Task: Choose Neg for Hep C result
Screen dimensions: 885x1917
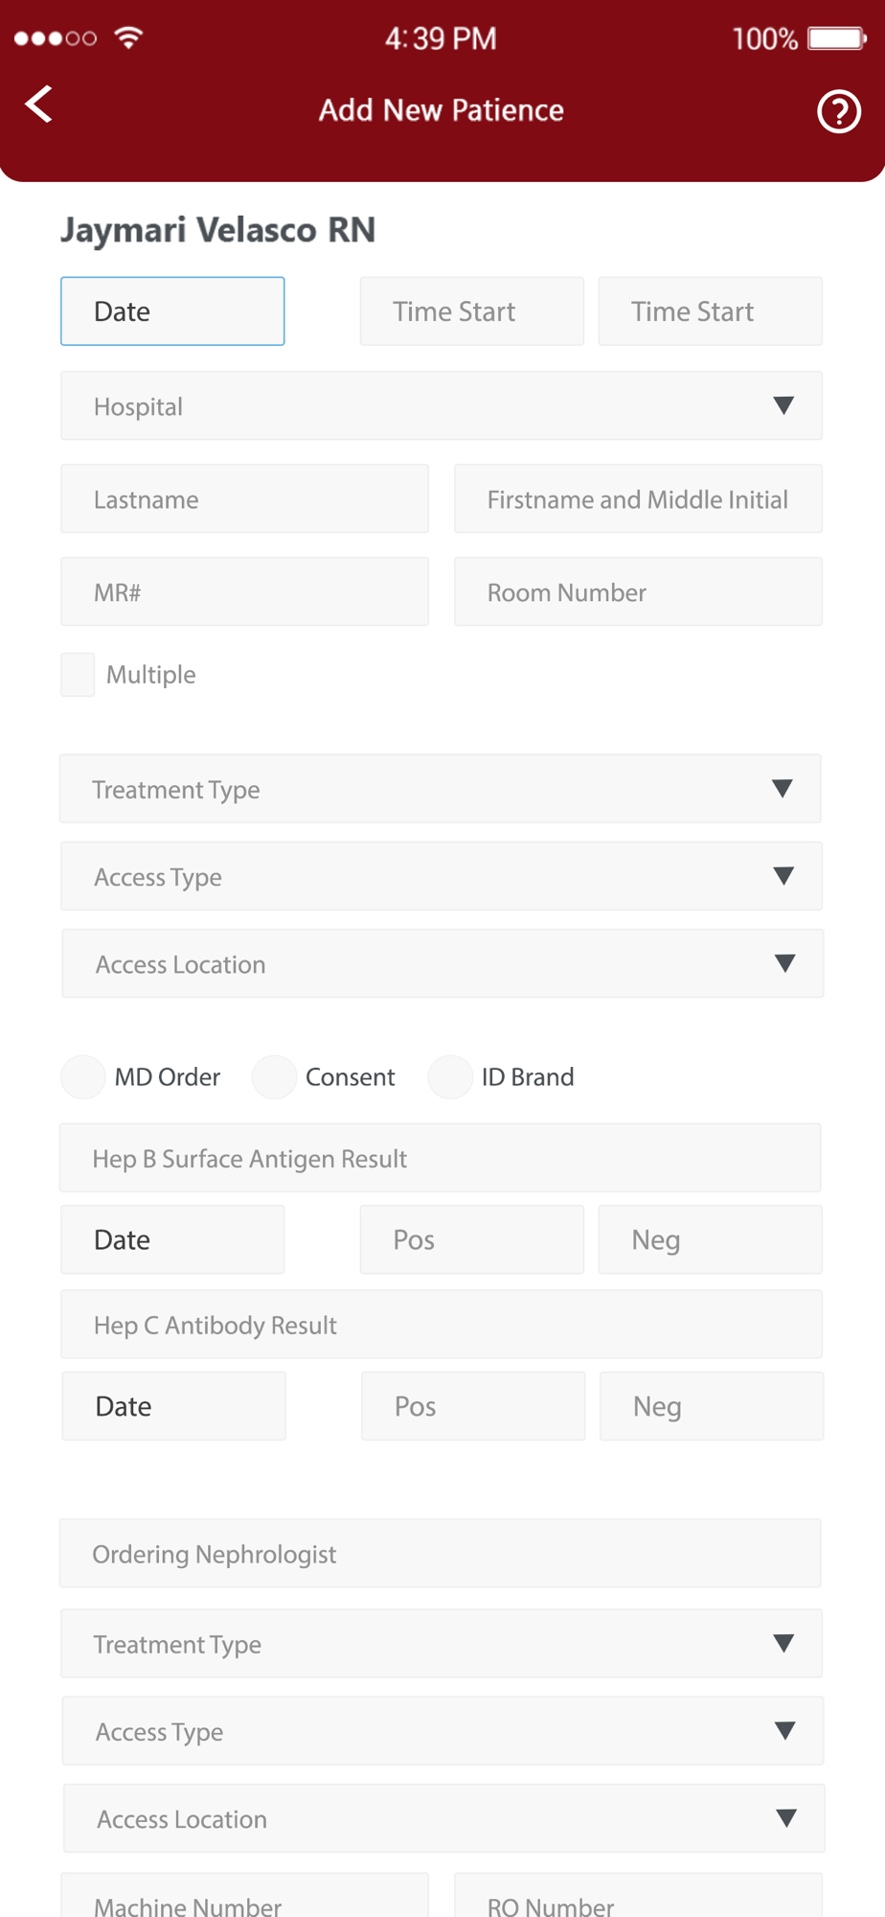Action: point(712,1406)
